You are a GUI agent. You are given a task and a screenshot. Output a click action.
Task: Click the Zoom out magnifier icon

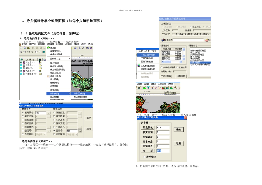(25, 52)
